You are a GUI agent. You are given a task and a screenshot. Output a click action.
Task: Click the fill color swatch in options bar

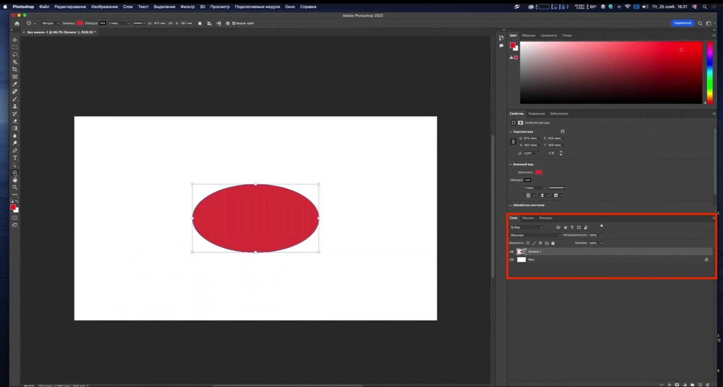pyautogui.click(x=80, y=23)
